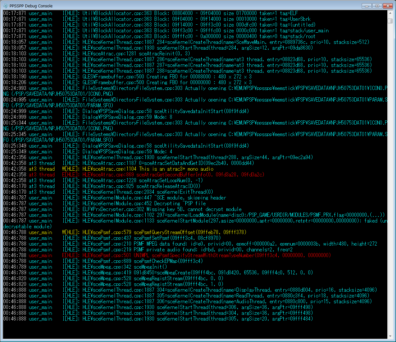Click the PPSSPP Debug Console title bar icon
This screenshot has width=396, height=342.
coord(5,6)
